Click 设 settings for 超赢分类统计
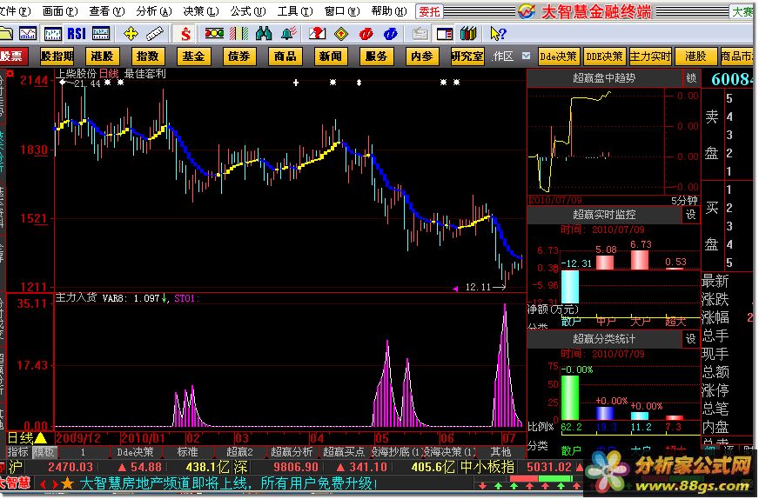759x499 pixels. click(691, 338)
